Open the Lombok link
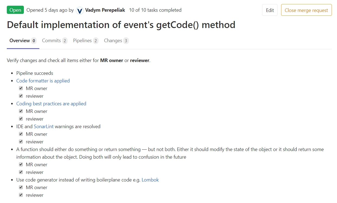This screenshot has height=203, width=337. pyautogui.click(x=150, y=180)
